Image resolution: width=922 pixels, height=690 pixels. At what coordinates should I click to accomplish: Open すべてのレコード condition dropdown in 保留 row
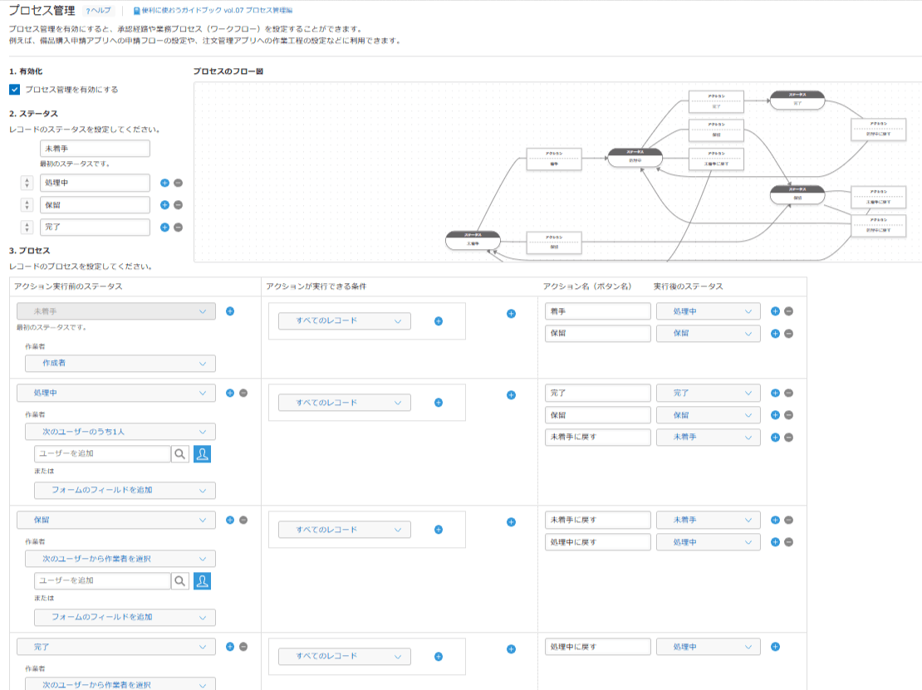coord(345,530)
